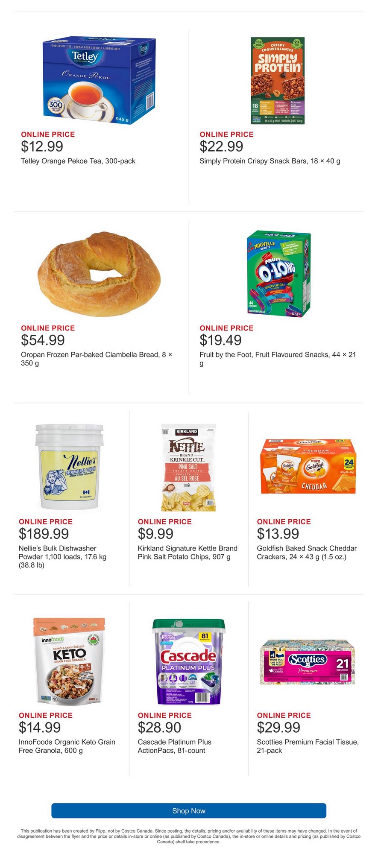Select the Cascade Platinum Plus tub image
This screenshot has width=378, height=854.
pyautogui.click(x=188, y=661)
